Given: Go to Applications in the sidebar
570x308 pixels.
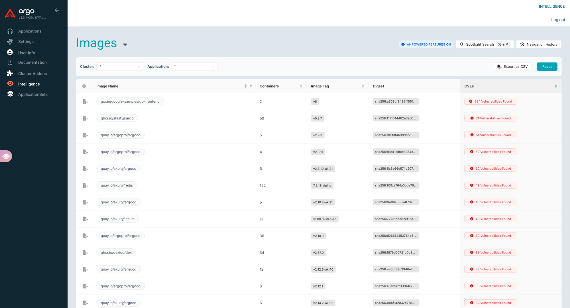Looking at the screenshot, I should click(x=30, y=31).
